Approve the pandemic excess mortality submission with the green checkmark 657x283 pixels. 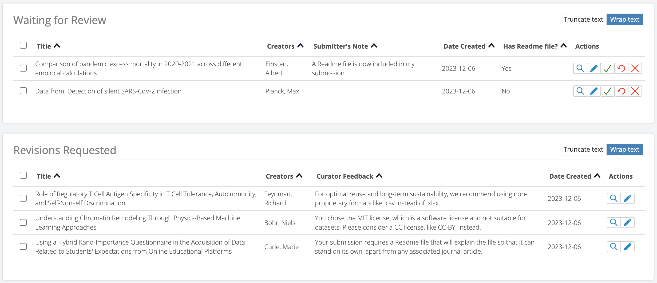pos(607,69)
